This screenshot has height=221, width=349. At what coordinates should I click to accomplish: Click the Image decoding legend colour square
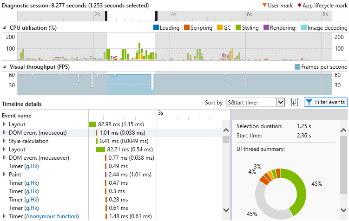point(303,28)
